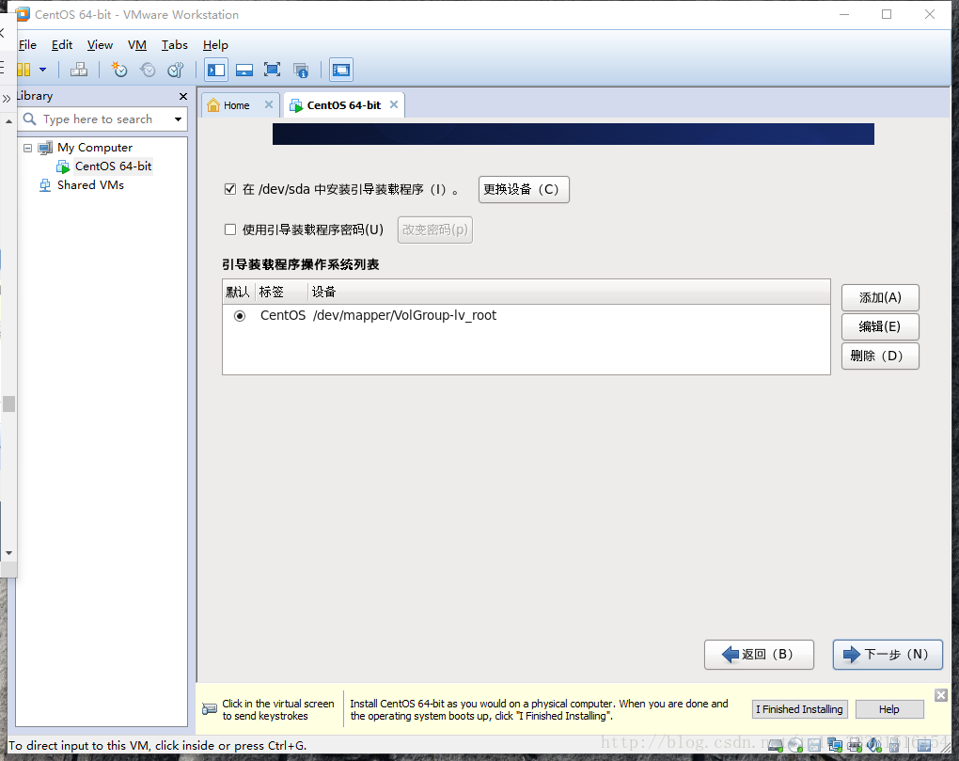959x761 pixels.
Task: Click the Shared VMs icon
Action: 45,184
